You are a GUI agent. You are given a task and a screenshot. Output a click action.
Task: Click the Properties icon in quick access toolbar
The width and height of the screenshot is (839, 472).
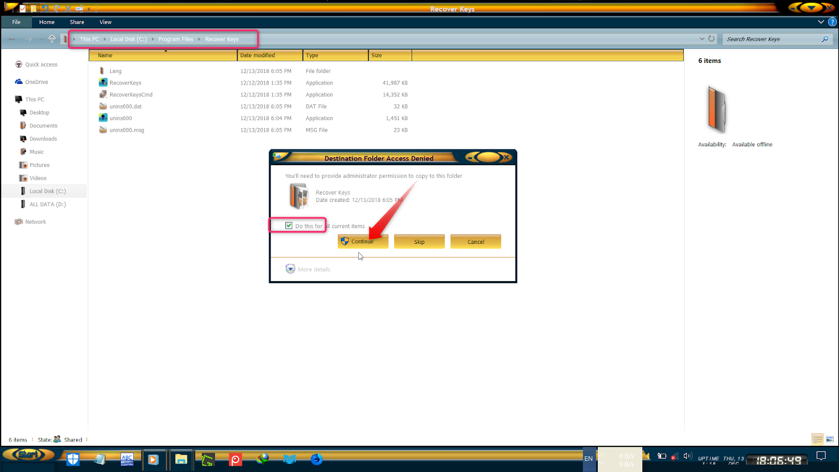click(x=23, y=9)
